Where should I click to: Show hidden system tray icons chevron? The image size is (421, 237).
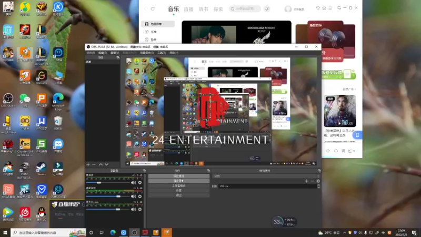pos(345,233)
